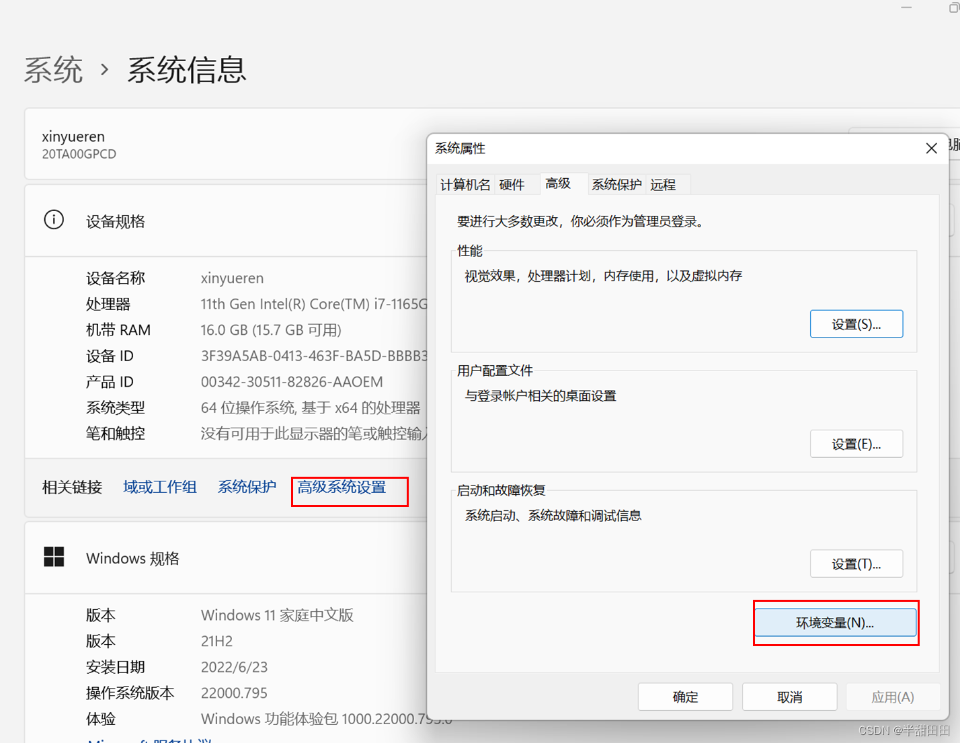Open the 高级系统设置 link
Screen dimensions: 960x743
(342, 487)
